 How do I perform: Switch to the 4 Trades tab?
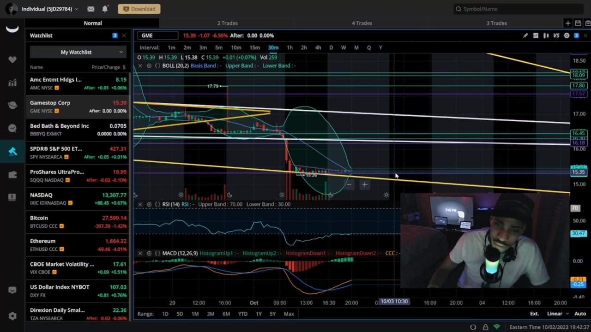point(362,23)
